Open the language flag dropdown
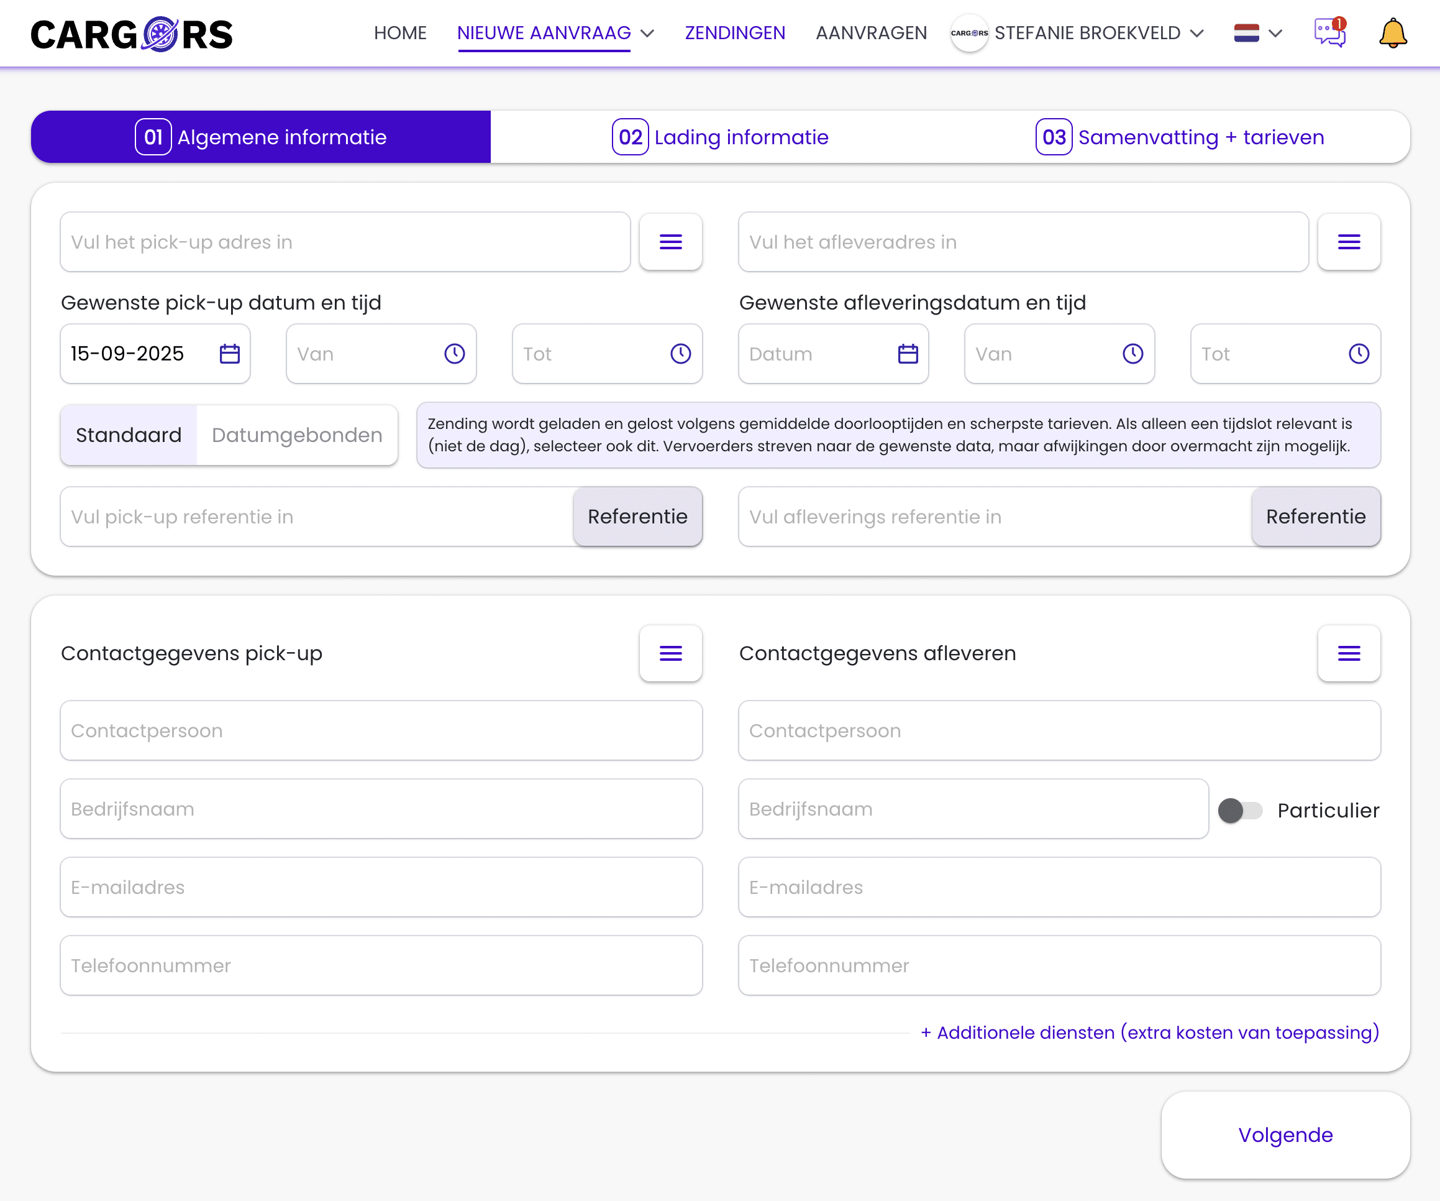Image resolution: width=1440 pixels, height=1201 pixels. click(x=1257, y=33)
